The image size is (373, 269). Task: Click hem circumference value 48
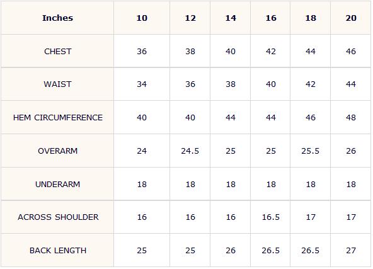click(351, 118)
